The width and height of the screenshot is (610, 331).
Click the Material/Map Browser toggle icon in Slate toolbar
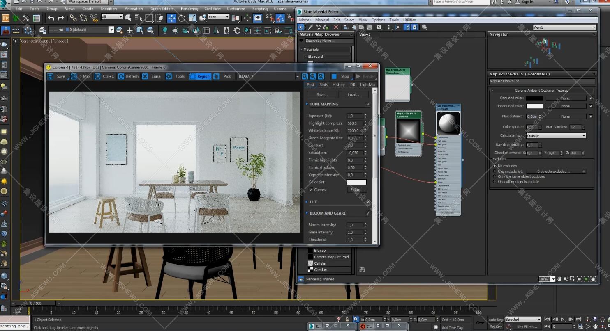[407, 27]
